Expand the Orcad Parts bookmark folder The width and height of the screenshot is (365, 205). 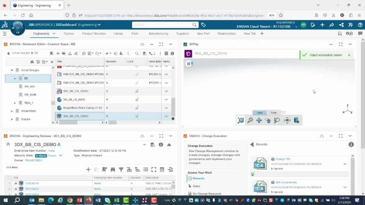pos(12,111)
